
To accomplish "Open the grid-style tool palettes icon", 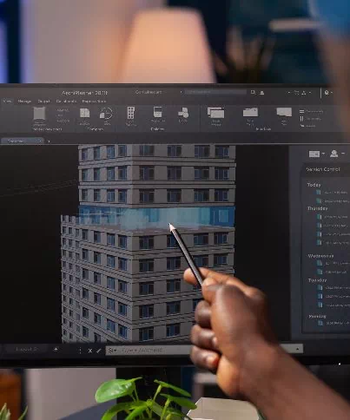I will point(131,113).
